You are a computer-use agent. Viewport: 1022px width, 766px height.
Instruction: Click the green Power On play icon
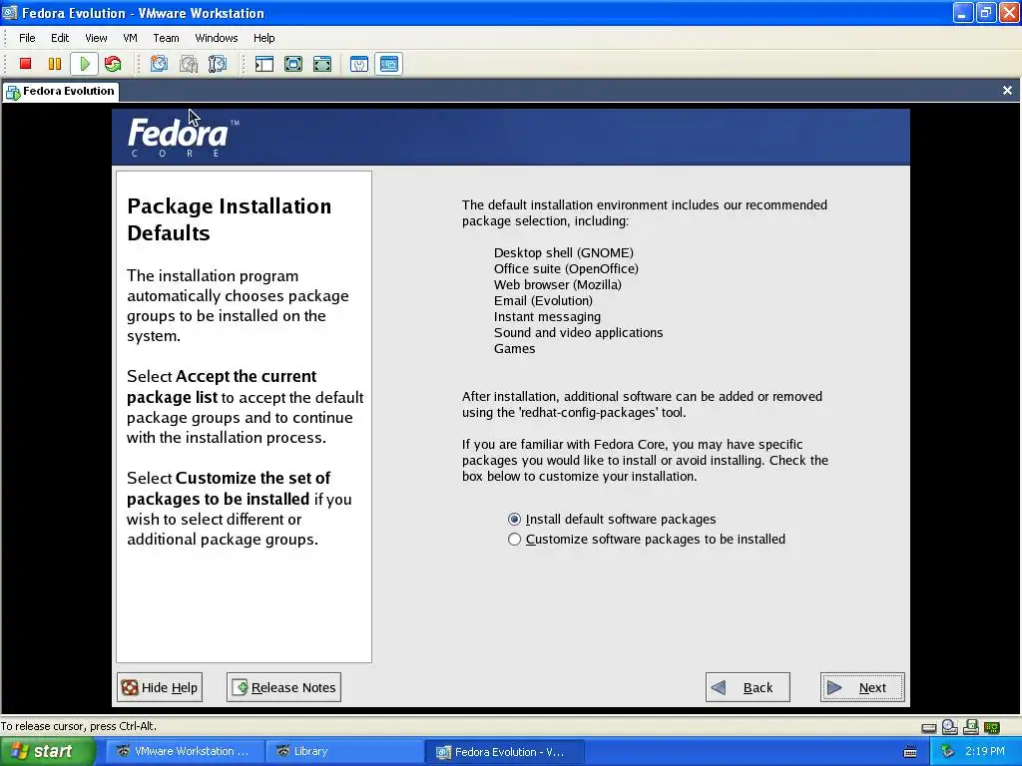[84, 64]
